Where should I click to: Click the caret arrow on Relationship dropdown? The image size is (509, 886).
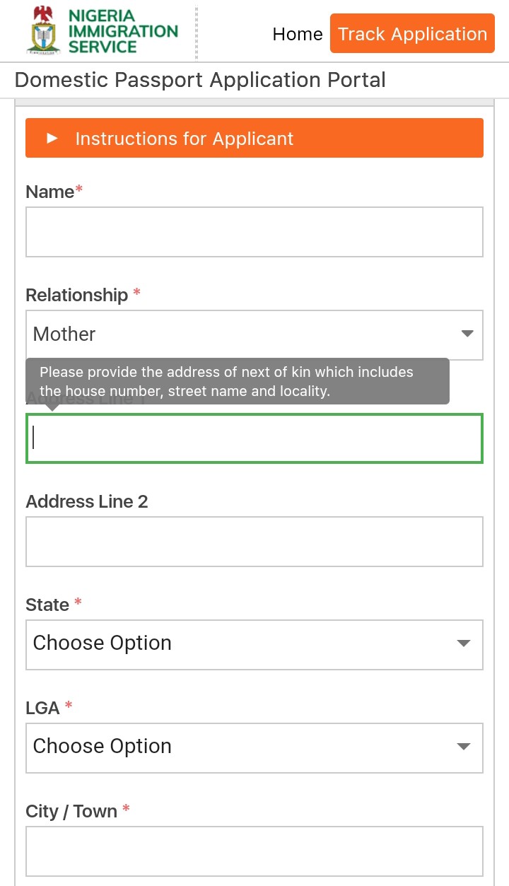pyautogui.click(x=467, y=334)
